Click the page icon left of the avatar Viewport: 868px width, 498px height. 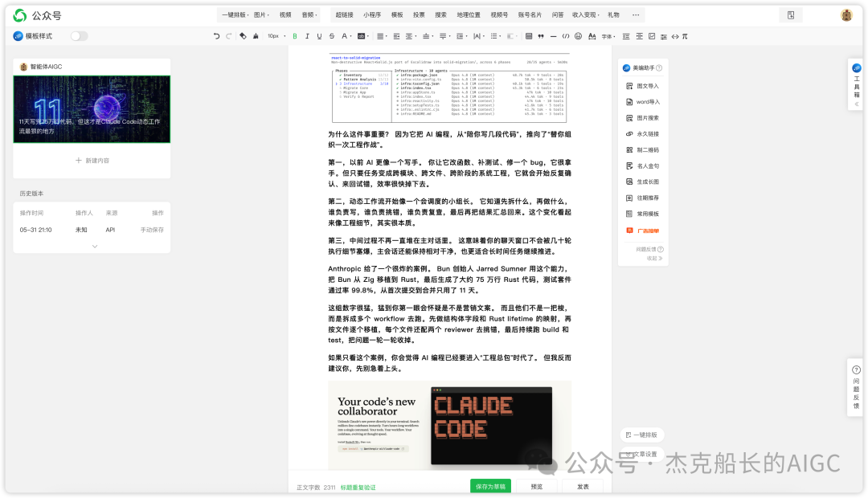point(791,15)
